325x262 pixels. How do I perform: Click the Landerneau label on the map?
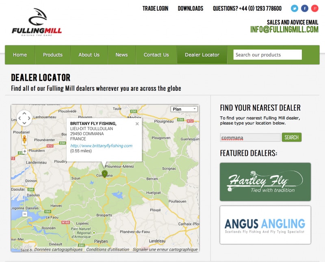coord(36,162)
